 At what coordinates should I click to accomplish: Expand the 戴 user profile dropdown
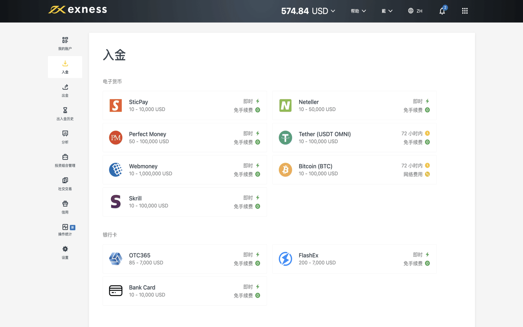tap(387, 11)
